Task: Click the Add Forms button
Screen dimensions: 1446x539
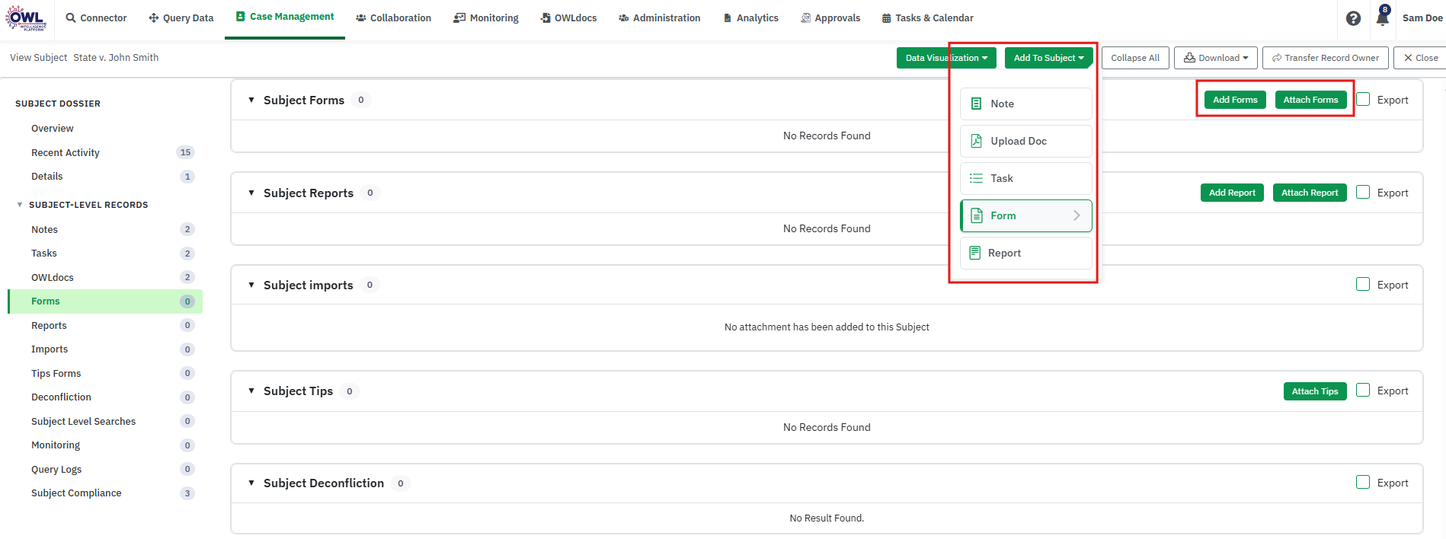Action: pyautogui.click(x=1235, y=100)
